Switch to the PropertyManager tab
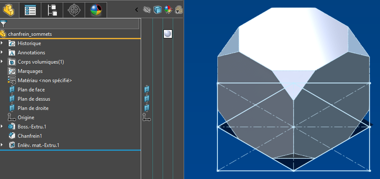Viewport: 380px width, 179px height. click(x=30, y=10)
